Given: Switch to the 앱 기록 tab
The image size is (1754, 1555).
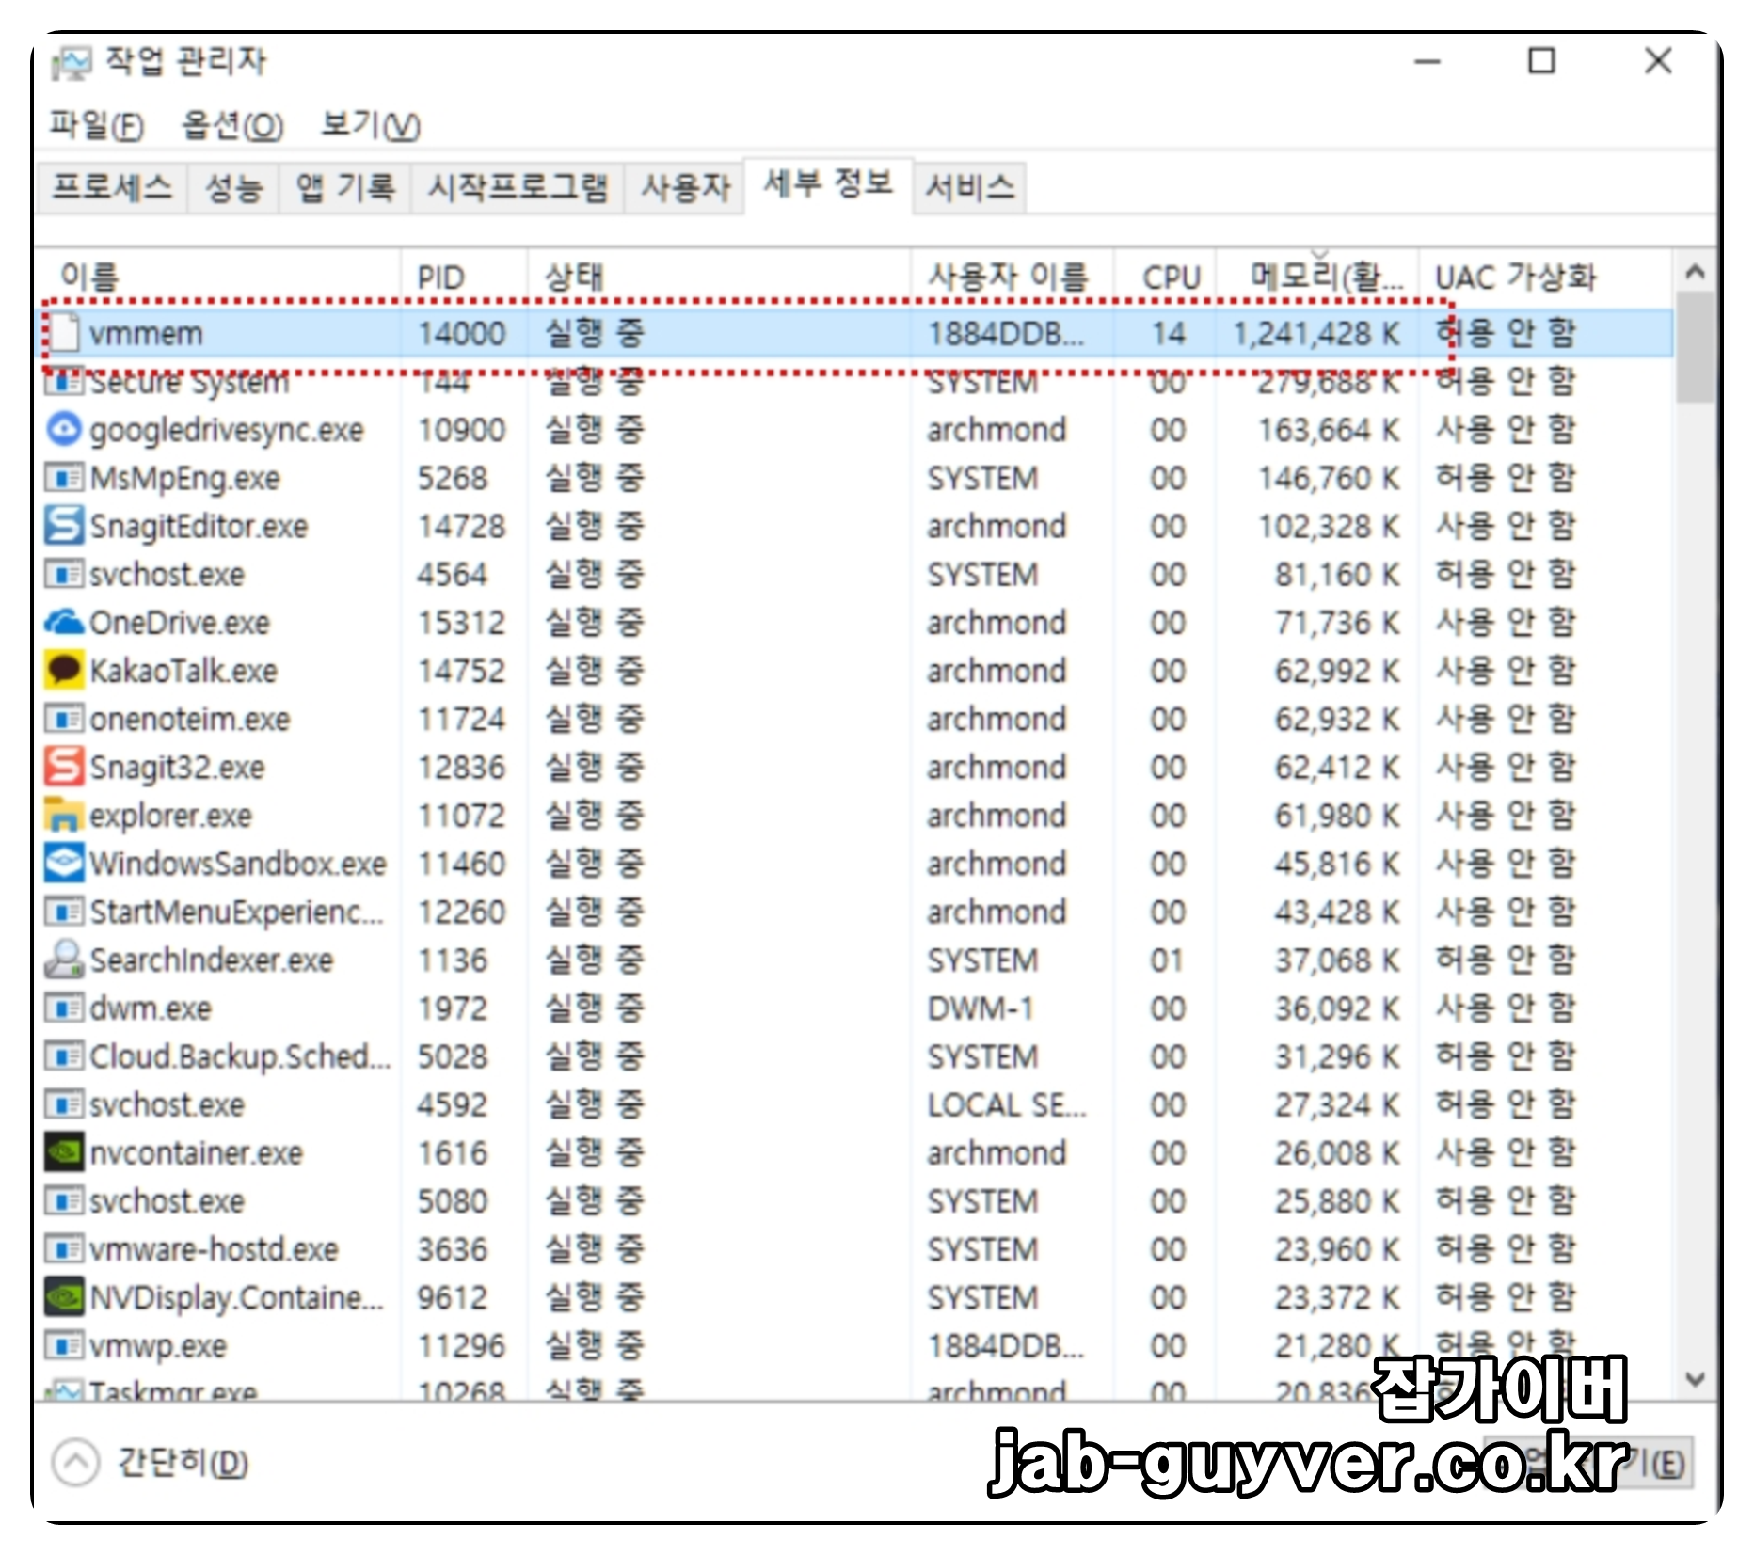Looking at the screenshot, I should (344, 187).
